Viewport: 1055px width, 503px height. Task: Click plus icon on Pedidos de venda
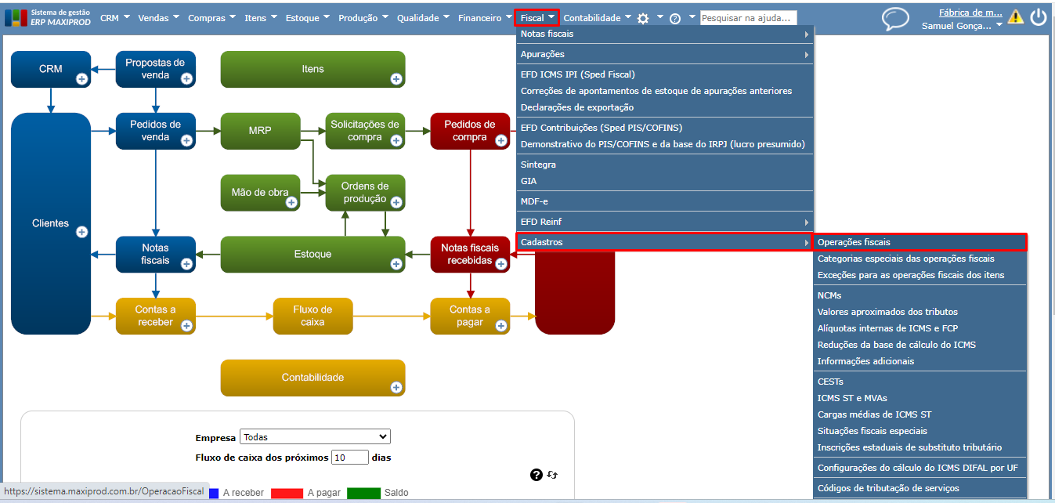point(186,140)
